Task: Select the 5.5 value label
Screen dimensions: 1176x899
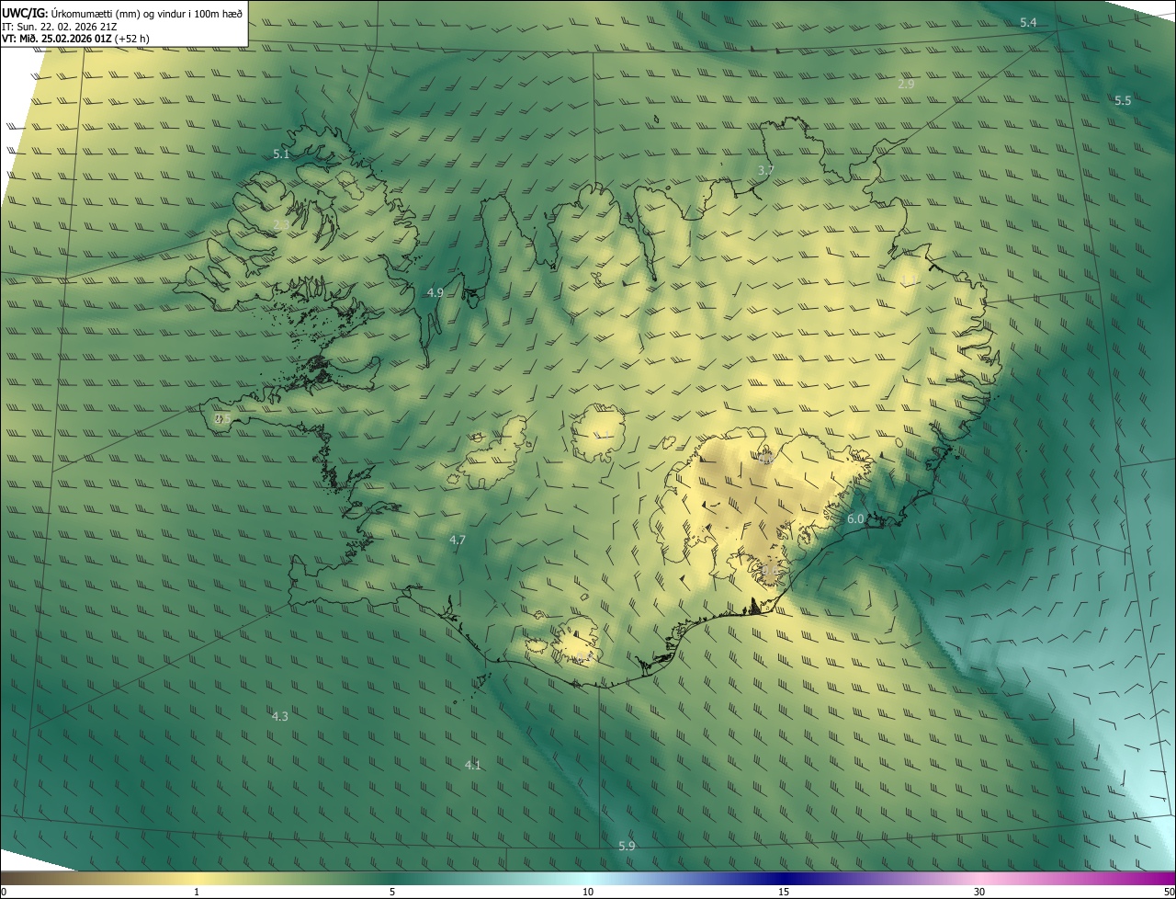Action: point(1123,100)
